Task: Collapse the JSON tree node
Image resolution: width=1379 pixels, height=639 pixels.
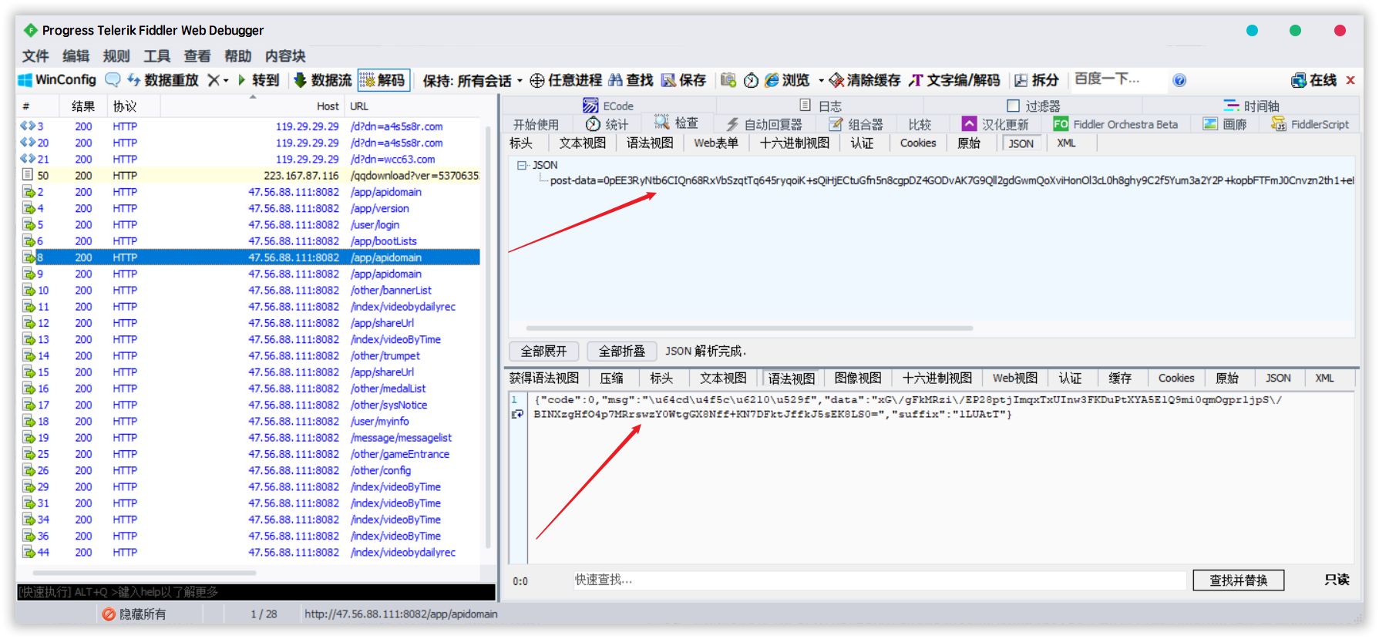Action: pos(522,165)
